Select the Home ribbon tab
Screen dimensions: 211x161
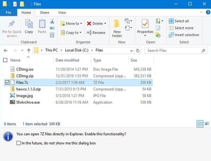[26, 12]
